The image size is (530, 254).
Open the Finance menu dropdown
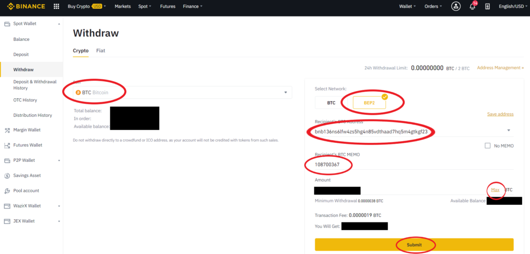click(x=193, y=6)
